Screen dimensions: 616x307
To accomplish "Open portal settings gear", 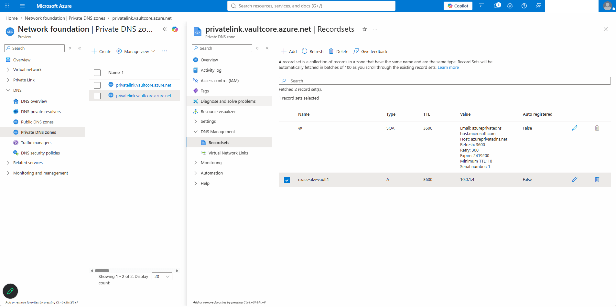I will (x=510, y=6).
